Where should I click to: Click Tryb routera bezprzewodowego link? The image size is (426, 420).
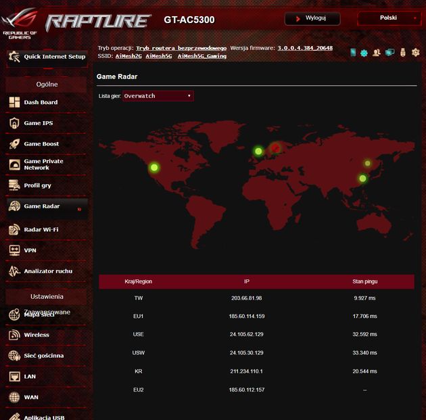pyautogui.click(x=181, y=48)
